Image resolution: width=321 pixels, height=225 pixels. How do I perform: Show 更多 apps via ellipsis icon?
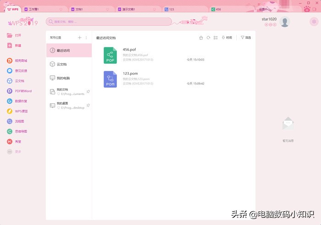pyautogui.click(x=10, y=152)
